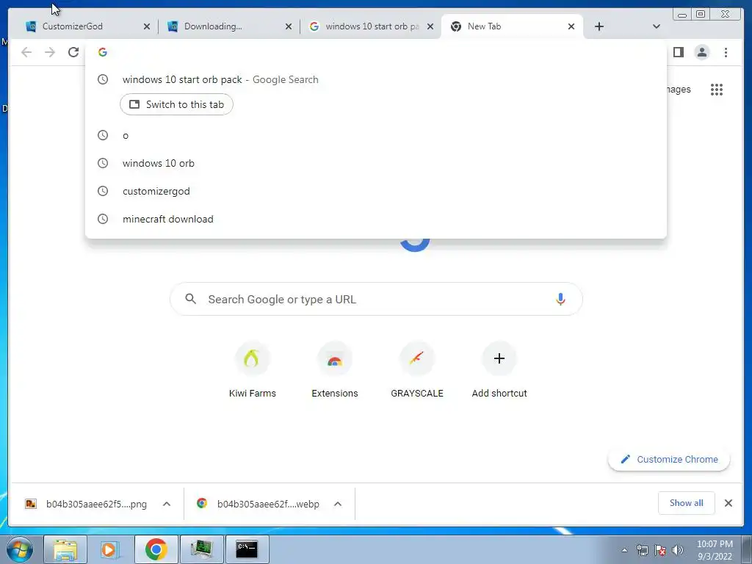Screen dimensions: 752x564
Task: Open the GRAYSCALE shortcut
Action: click(x=417, y=370)
